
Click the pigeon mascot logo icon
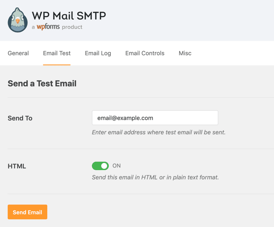(18, 20)
